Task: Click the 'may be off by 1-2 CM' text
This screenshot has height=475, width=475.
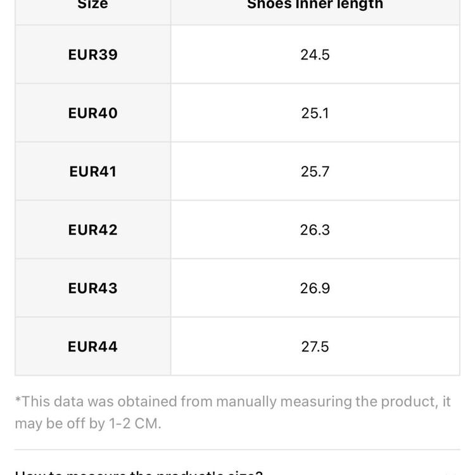Action: tap(88, 424)
